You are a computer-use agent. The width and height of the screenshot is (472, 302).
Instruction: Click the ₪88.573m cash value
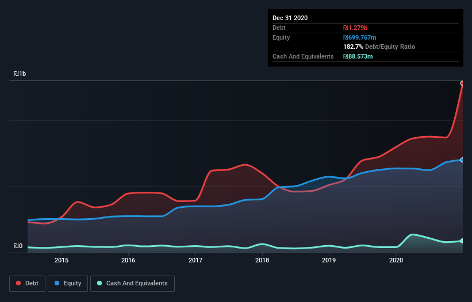(358, 56)
